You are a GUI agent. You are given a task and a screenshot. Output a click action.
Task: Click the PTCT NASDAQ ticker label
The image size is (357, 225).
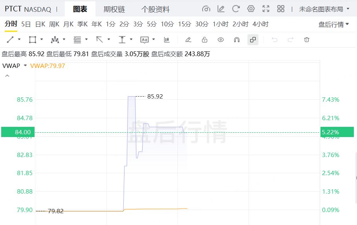coord(28,9)
